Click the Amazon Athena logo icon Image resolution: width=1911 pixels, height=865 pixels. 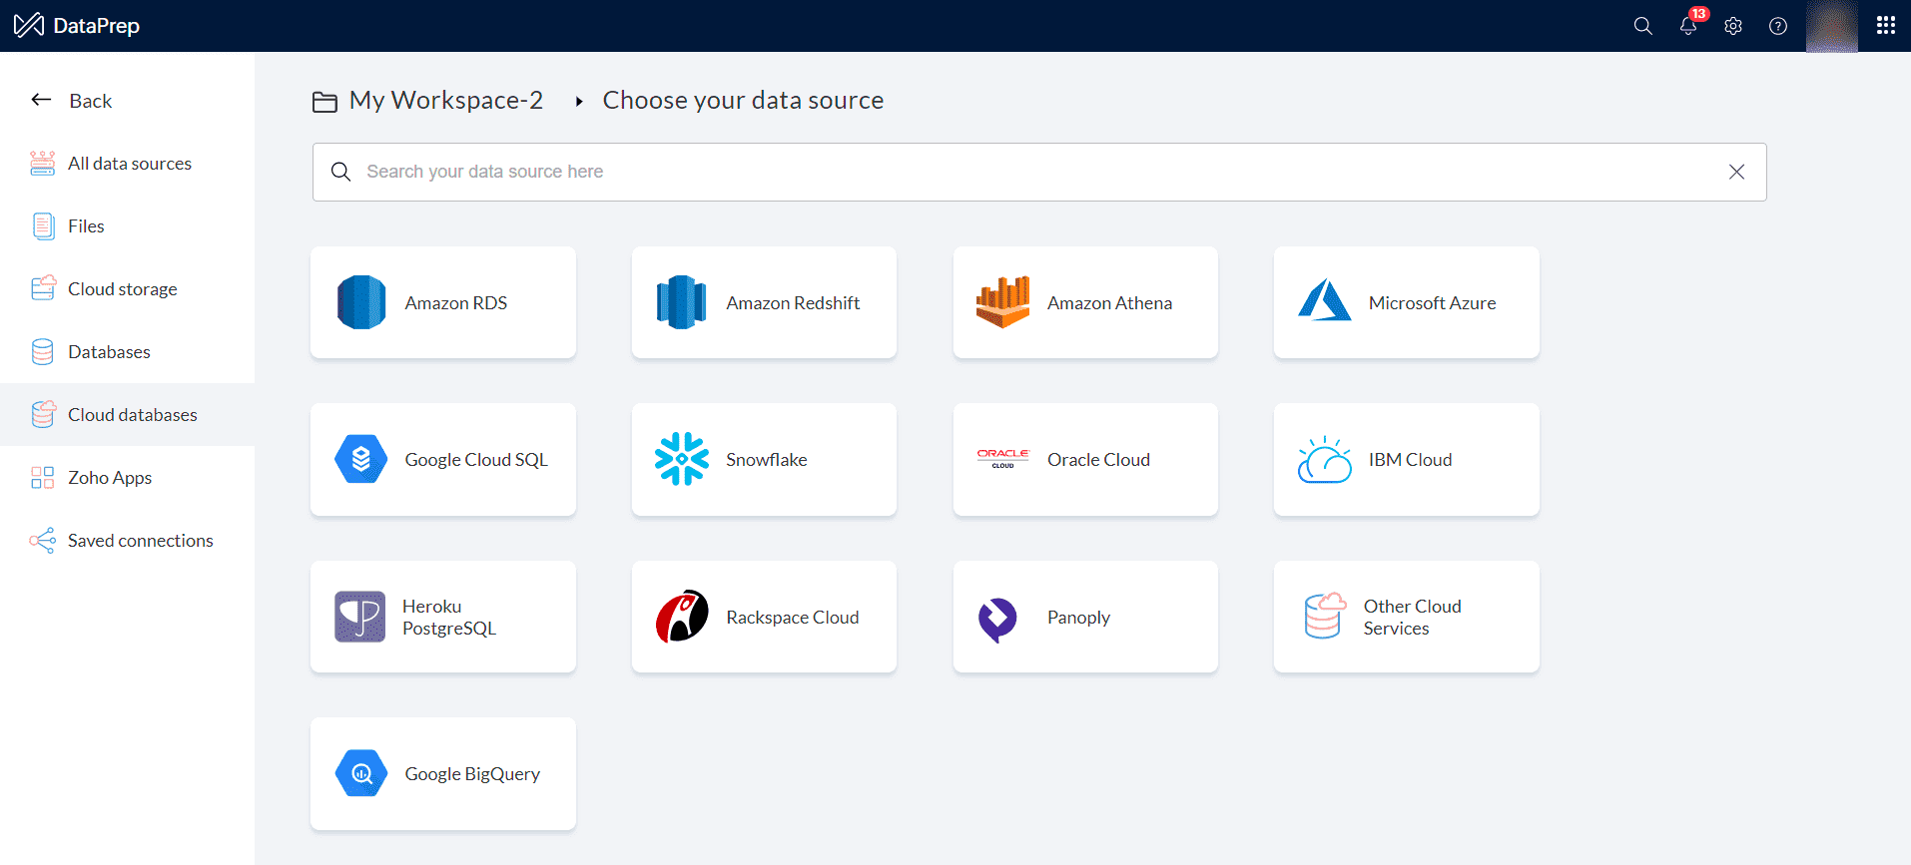[1002, 302]
